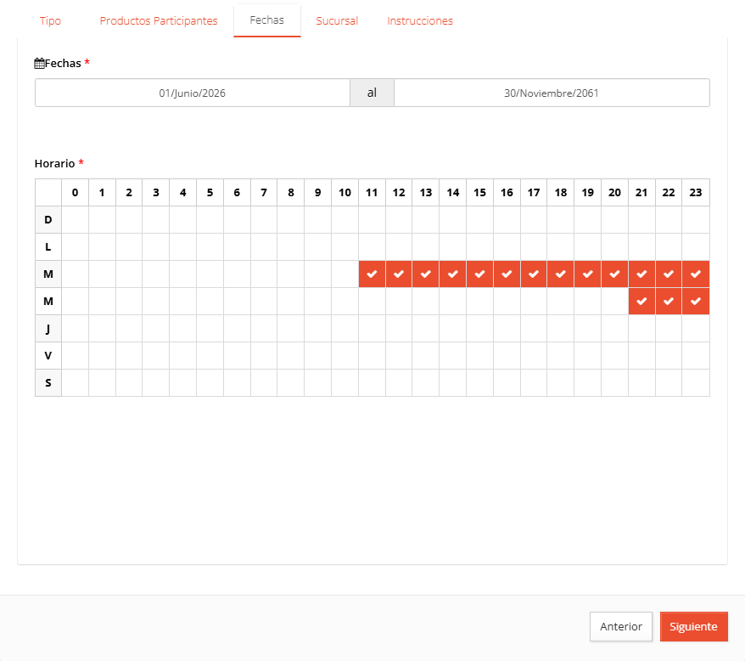Click the Siguiente button

click(x=694, y=627)
